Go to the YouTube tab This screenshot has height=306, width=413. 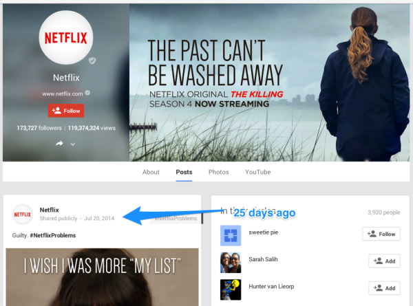click(258, 172)
